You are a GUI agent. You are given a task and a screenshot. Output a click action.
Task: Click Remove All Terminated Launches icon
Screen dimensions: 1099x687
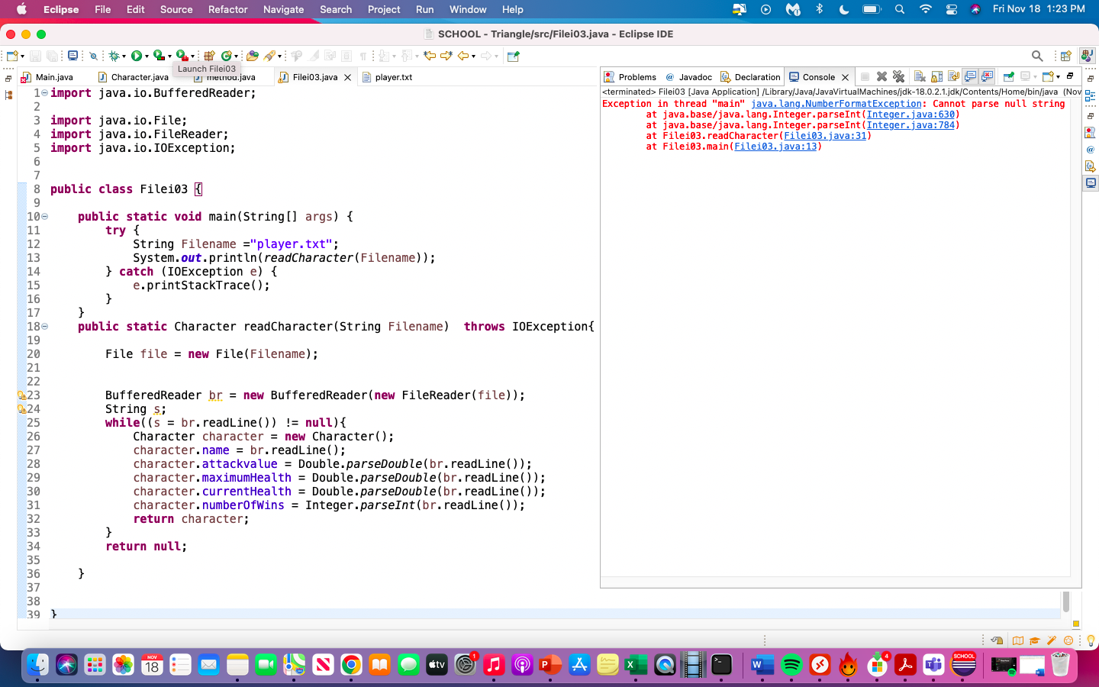tap(898, 76)
